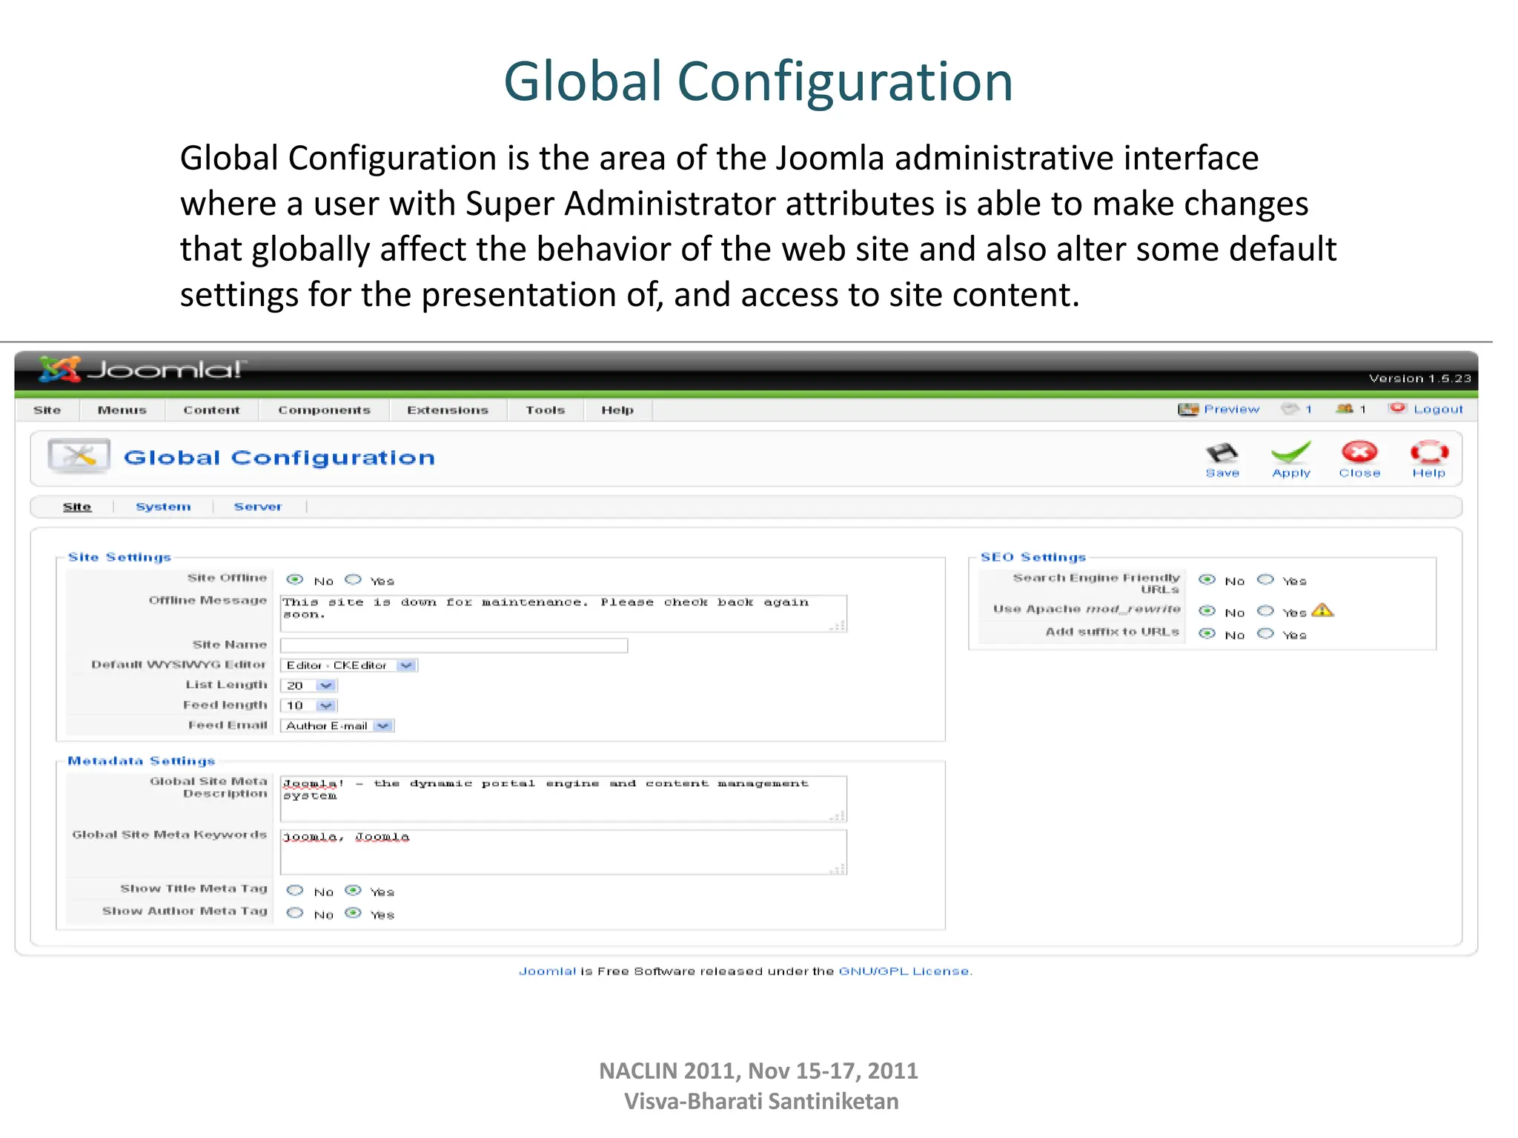Click the Preview link
1518x1138 pixels.
click(x=1232, y=409)
